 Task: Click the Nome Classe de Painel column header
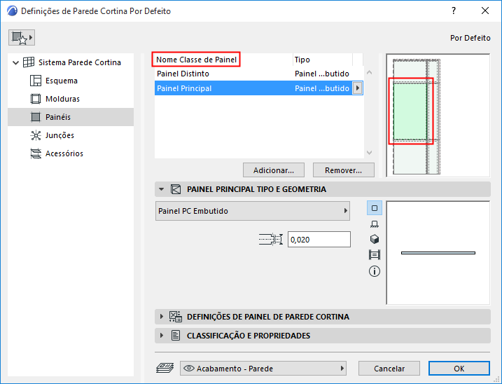pos(196,60)
